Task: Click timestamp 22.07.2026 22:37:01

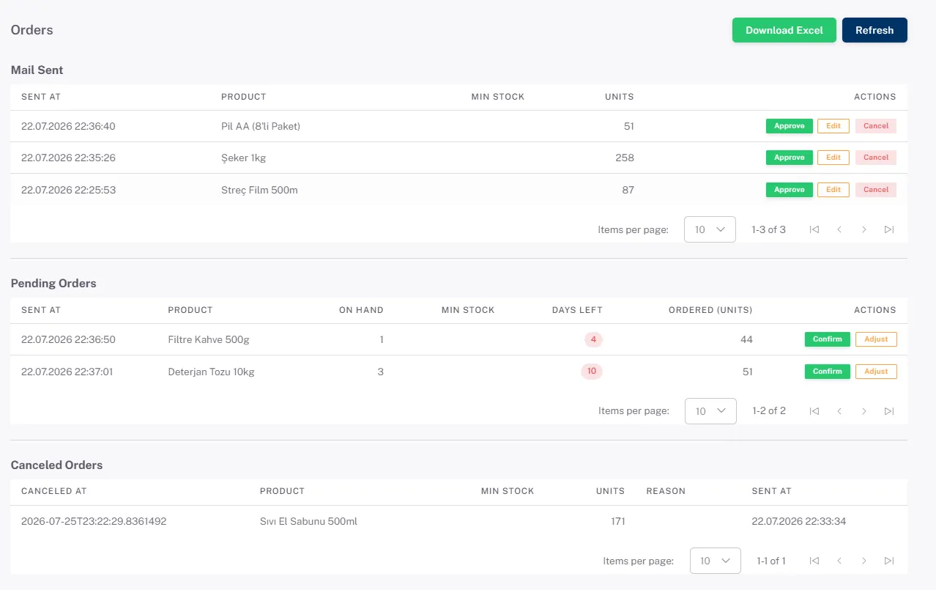Action: click(x=67, y=372)
